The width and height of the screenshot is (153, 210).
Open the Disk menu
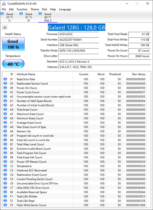(44, 9)
